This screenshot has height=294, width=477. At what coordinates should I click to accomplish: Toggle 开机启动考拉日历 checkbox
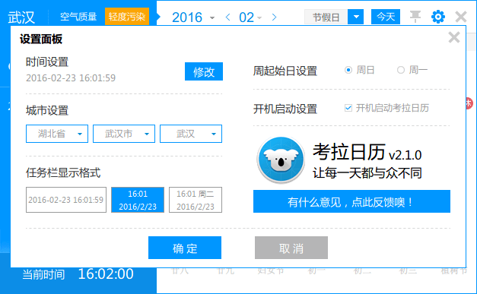(x=348, y=108)
